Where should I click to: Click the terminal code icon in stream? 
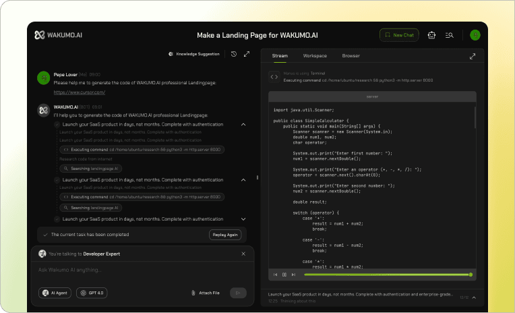(274, 77)
